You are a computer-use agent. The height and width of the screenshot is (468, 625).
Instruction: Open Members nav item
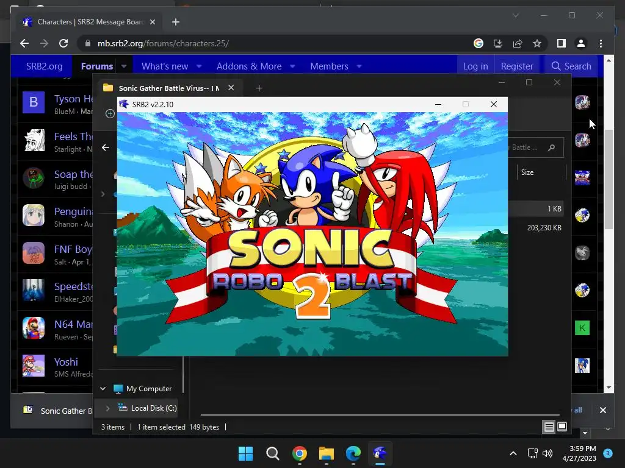pyautogui.click(x=329, y=66)
